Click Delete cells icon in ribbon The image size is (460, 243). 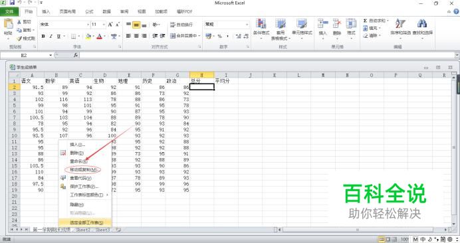337,23
